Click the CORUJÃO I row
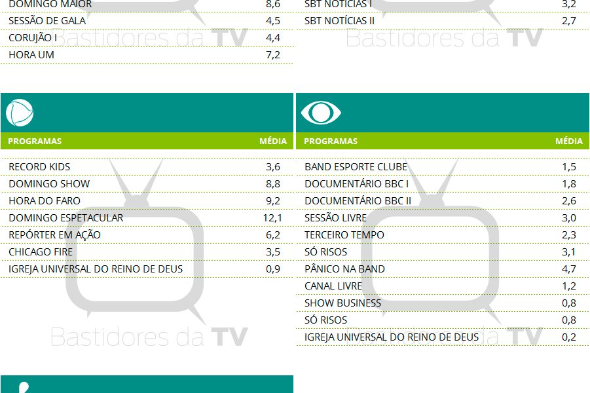The height and width of the screenshot is (393, 590). [x=33, y=38]
